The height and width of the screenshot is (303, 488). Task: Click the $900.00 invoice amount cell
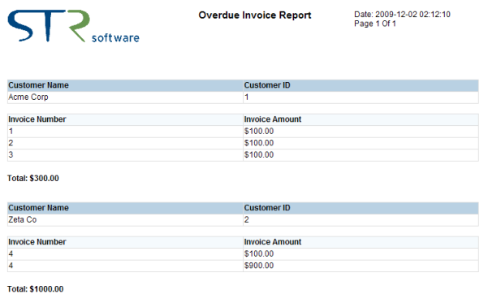pos(361,266)
